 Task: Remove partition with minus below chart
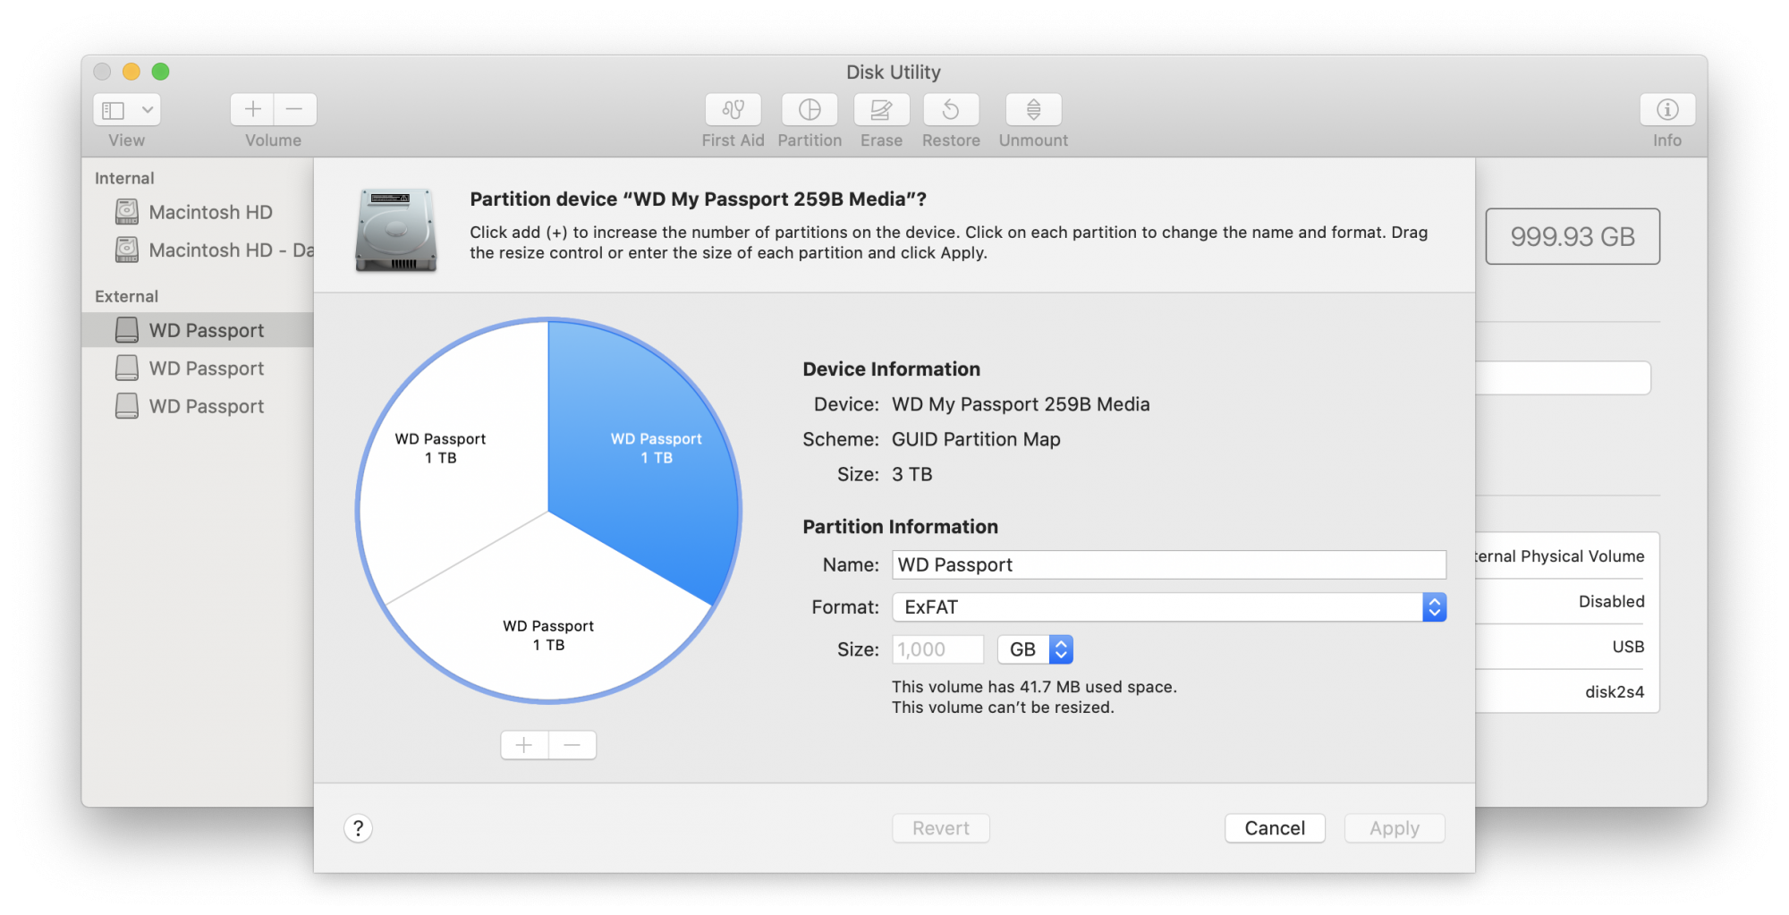572,744
